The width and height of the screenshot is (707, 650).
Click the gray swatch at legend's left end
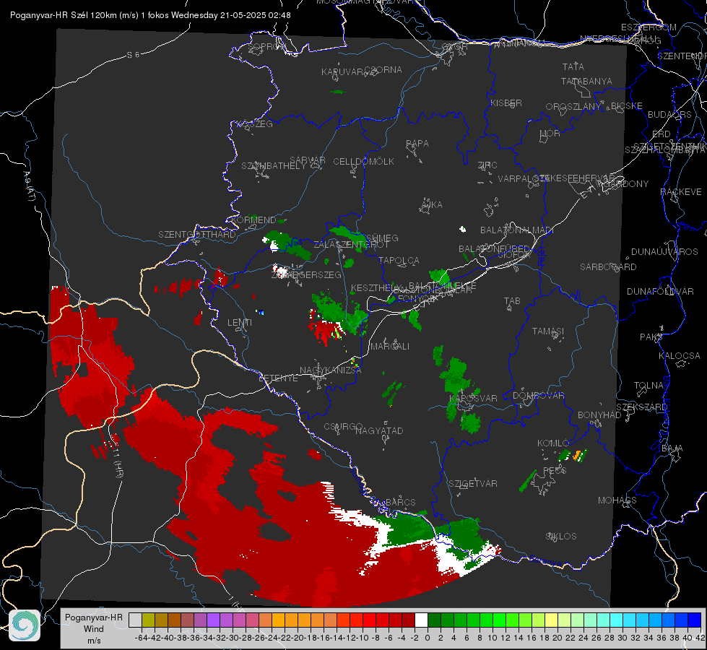point(135,620)
